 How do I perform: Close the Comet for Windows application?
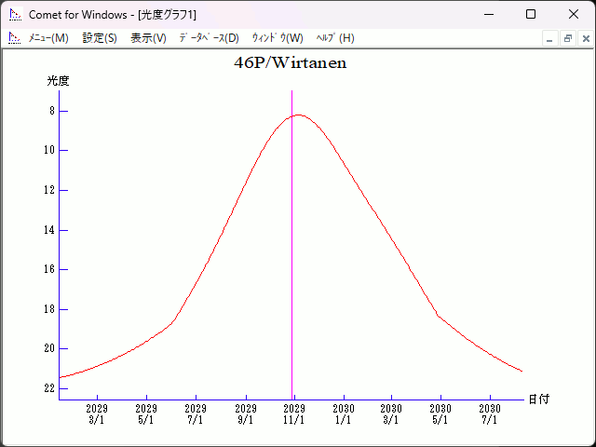[574, 15]
